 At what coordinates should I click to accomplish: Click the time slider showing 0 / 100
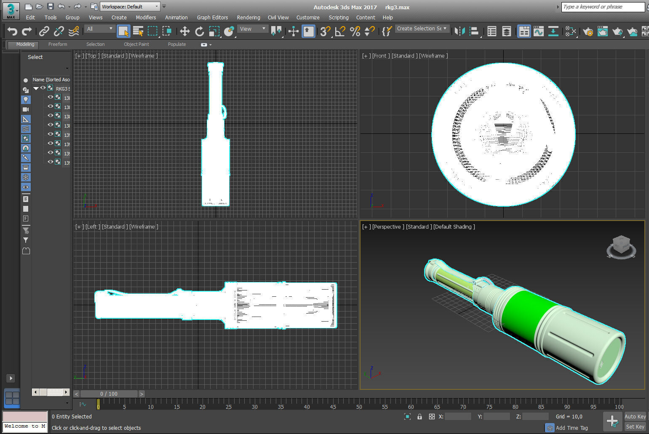point(109,394)
